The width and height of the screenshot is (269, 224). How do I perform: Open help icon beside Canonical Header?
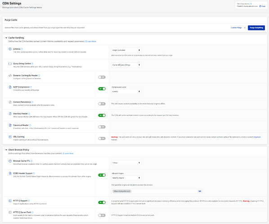pyautogui.click(x=30, y=125)
